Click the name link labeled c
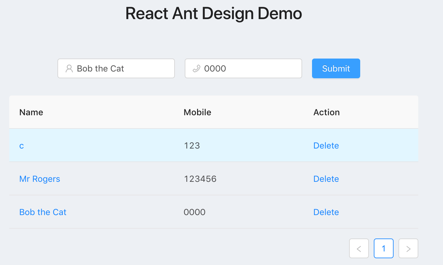 click(x=21, y=145)
